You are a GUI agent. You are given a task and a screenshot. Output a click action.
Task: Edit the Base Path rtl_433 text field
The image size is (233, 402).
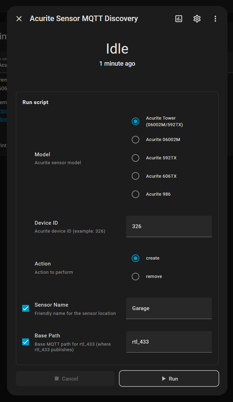[x=169, y=342]
